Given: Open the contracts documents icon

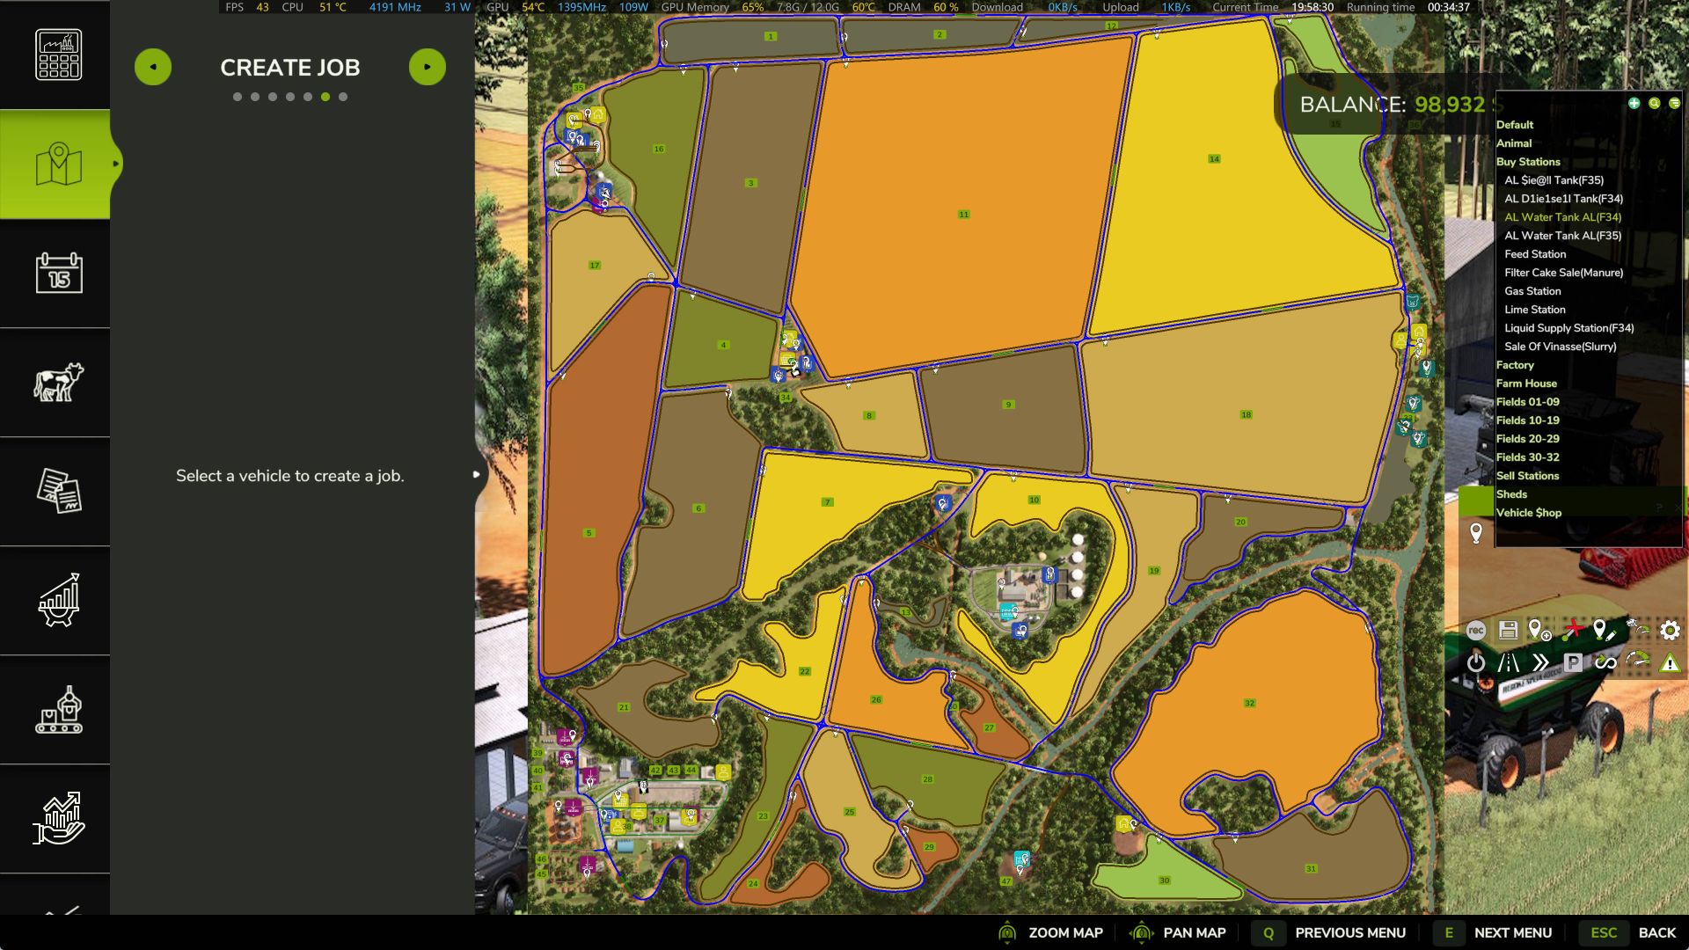Looking at the screenshot, I should pos(58,491).
